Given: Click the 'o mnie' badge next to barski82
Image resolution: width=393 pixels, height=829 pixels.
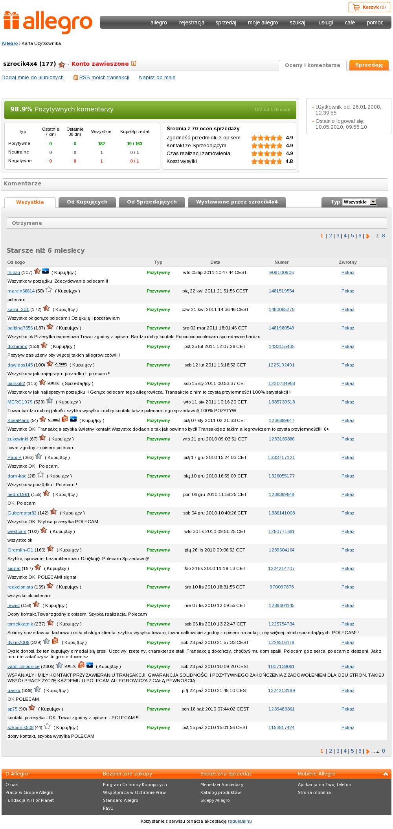Looking at the screenshot, I should (x=53, y=383).
